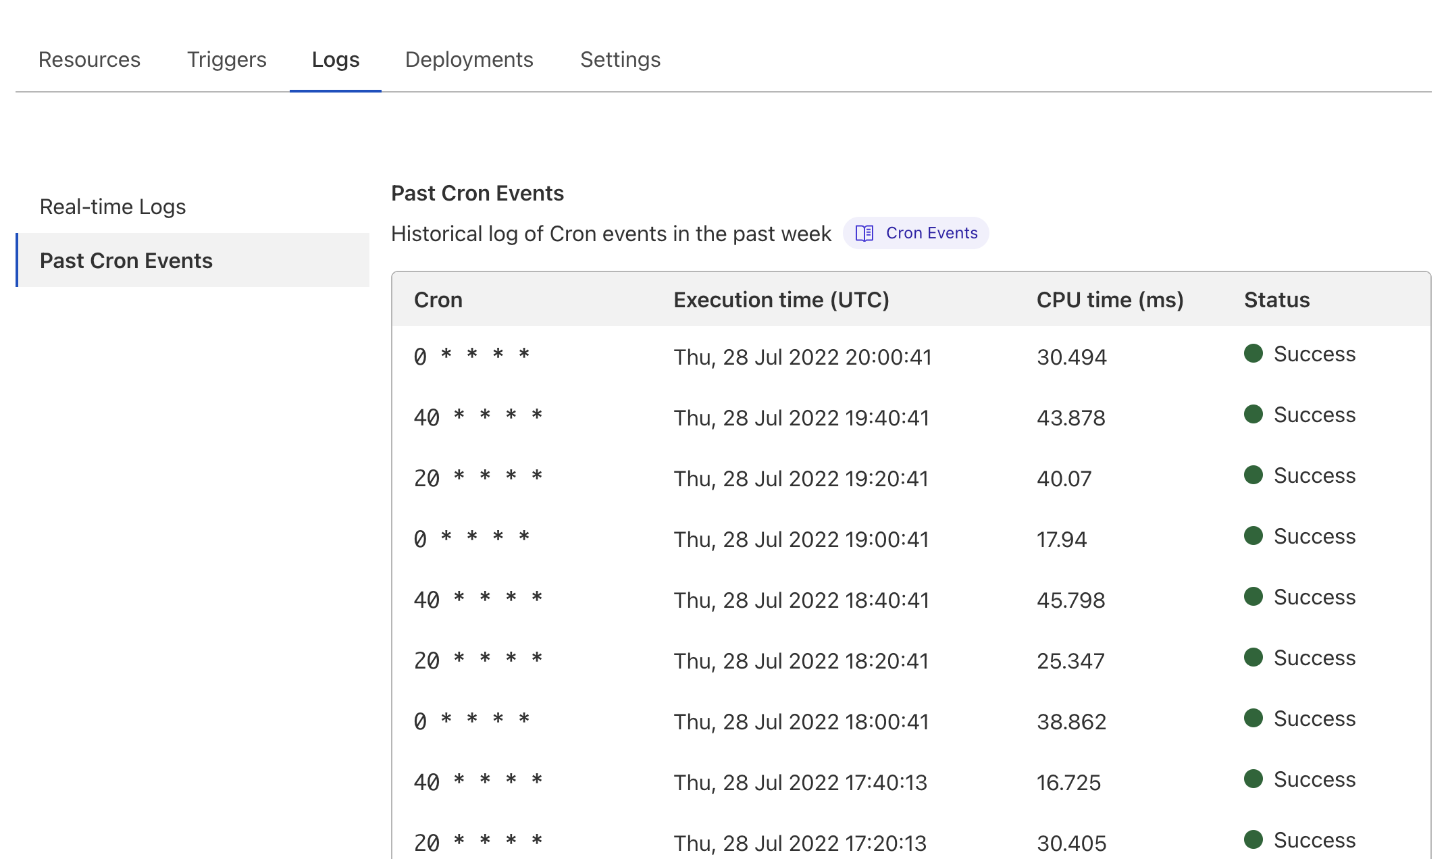The width and height of the screenshot is (1448, 859).
Task: Click the 17:40:13 execution time row
Action: (800, 783)
